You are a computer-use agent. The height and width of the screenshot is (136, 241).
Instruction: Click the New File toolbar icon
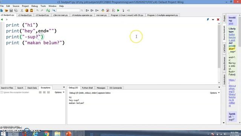[x=2, y=10]
